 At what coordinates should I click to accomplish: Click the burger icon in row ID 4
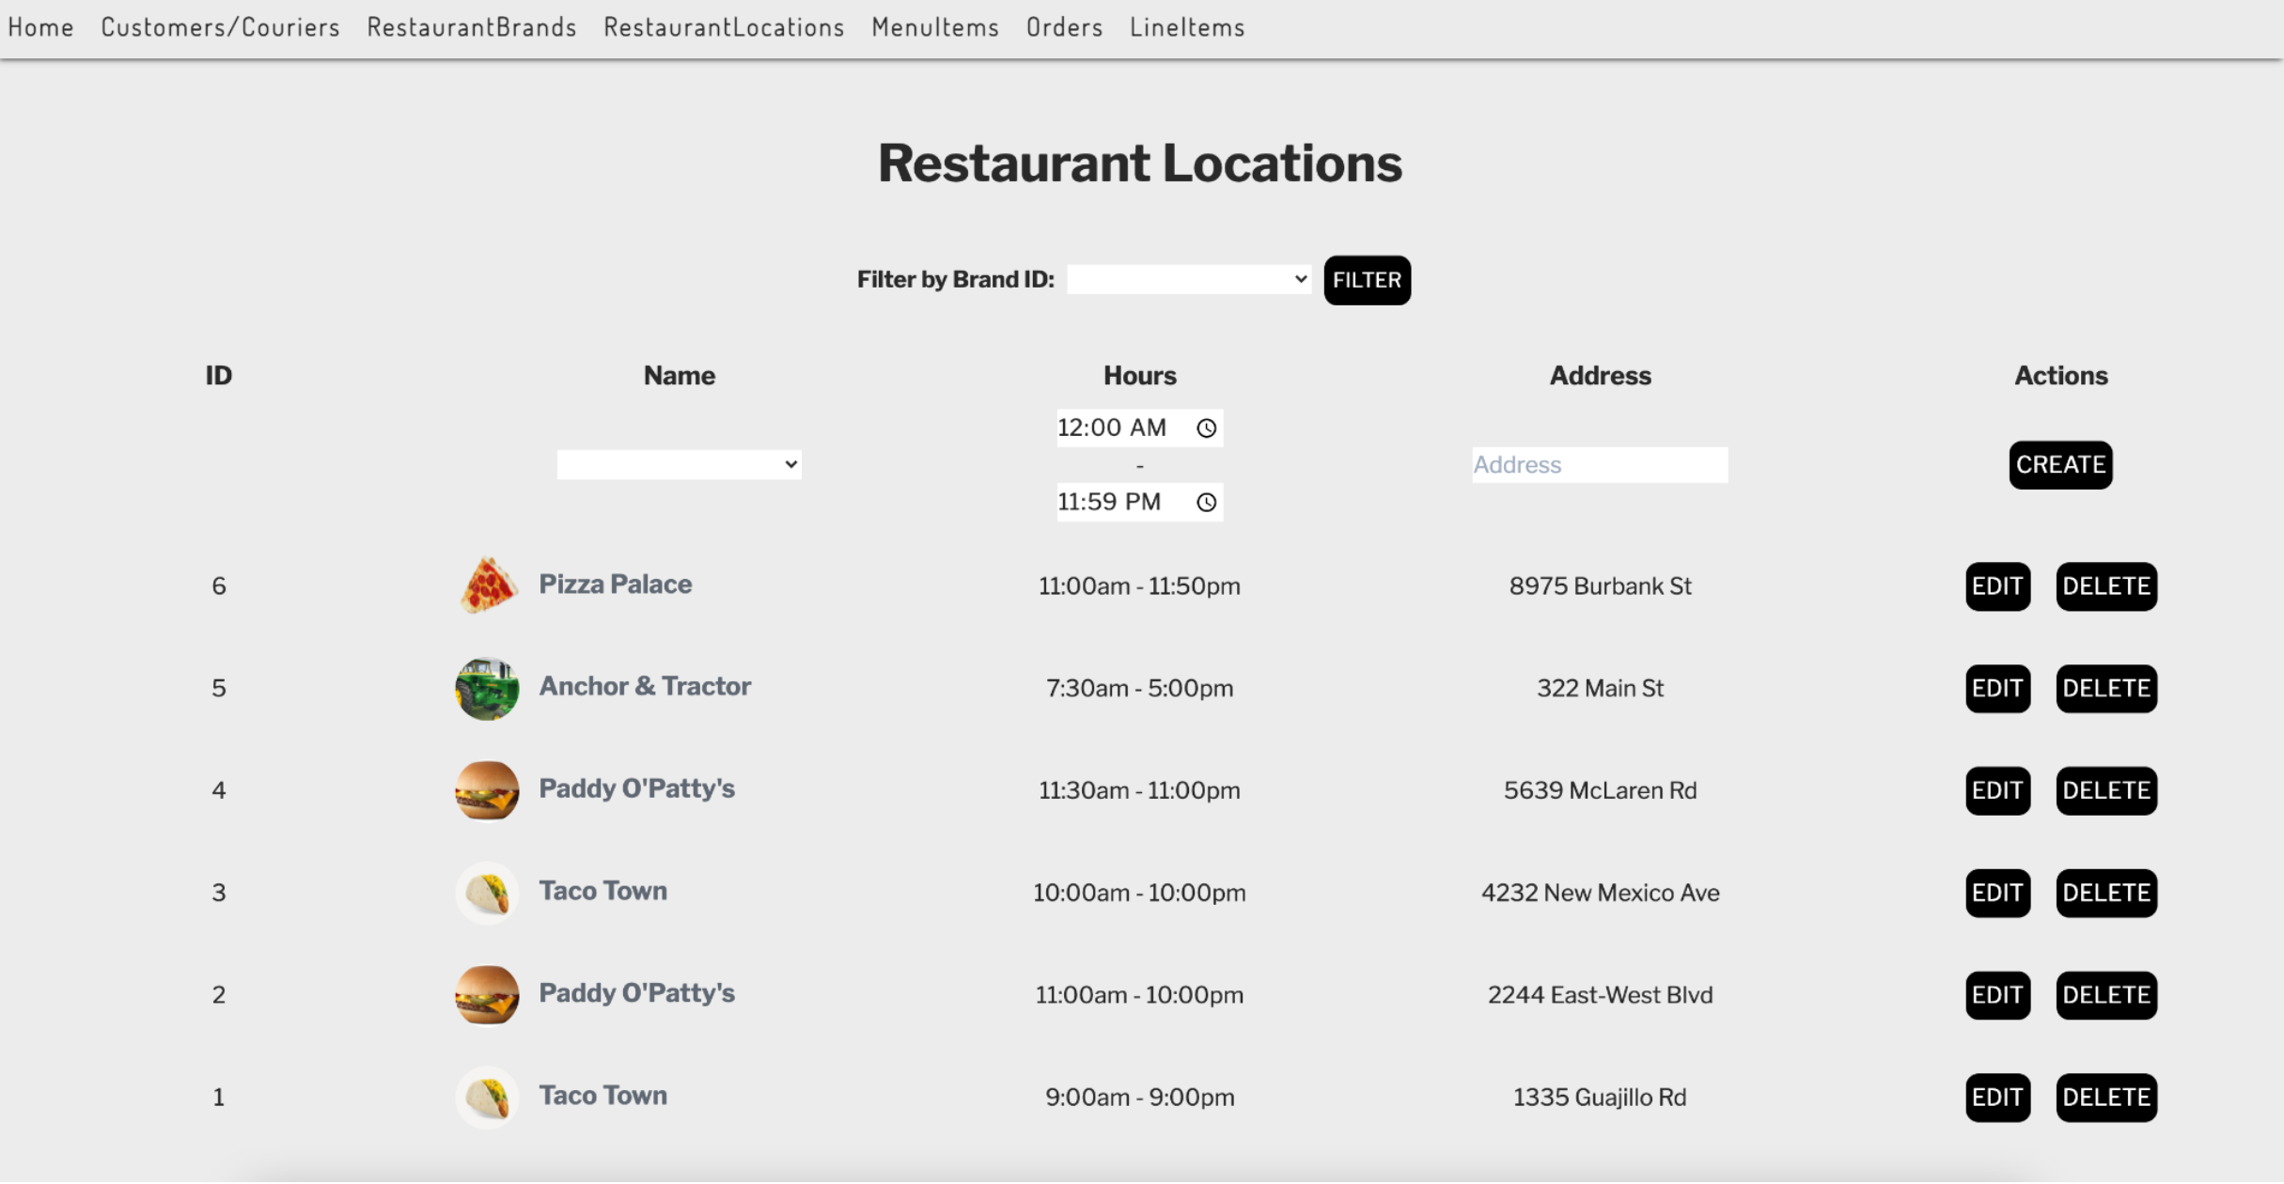pyautogui.click(x=488, y=790)
